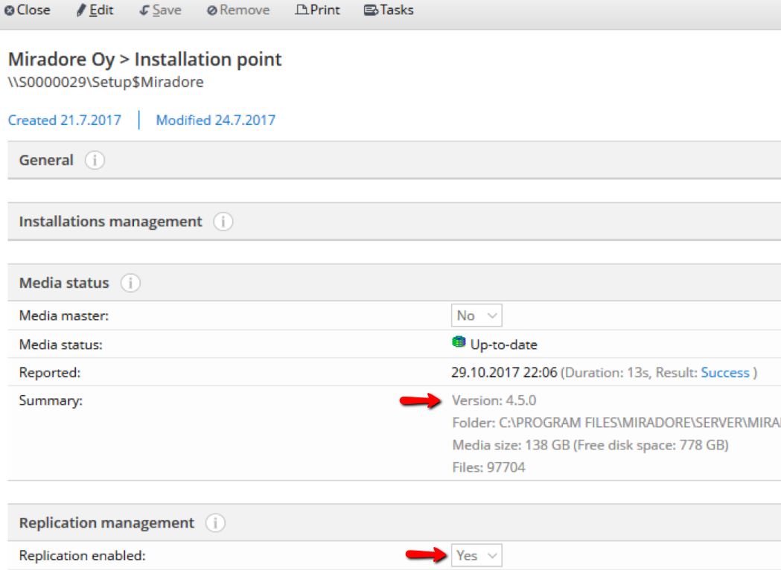
Task: Click the Created 21.7.2017 link
Action: (65, 120)
